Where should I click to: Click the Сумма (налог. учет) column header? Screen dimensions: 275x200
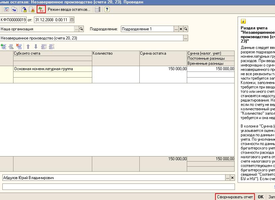click(x=211, y=53)
